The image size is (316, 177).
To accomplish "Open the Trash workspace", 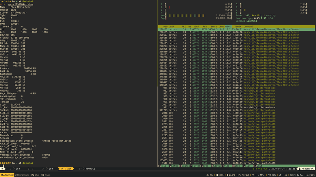I will click(46, 175).
